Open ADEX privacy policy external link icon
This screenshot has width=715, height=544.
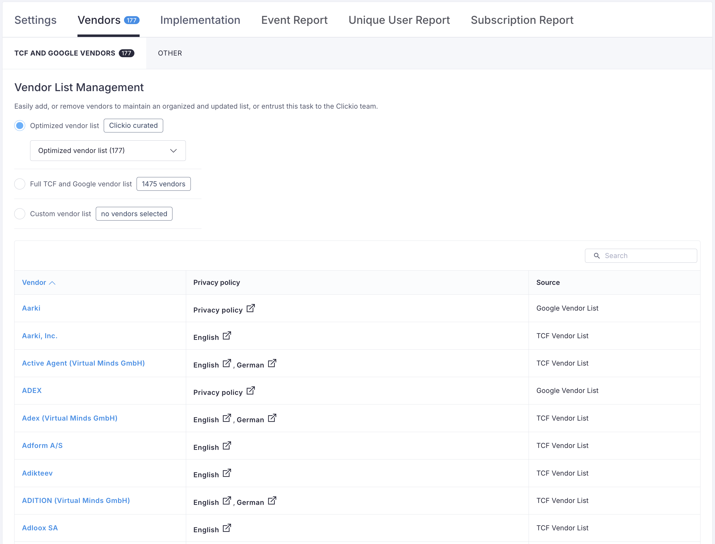250,390
